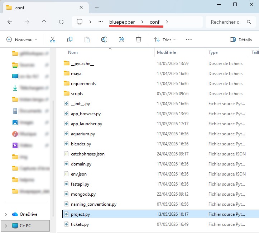
Task: Click the OneDrive label in sidebar
Action: (29, 214)
